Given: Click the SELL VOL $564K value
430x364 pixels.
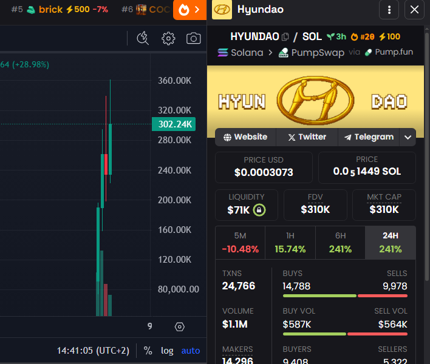Looking at the screenshot, I should (393, 325).
